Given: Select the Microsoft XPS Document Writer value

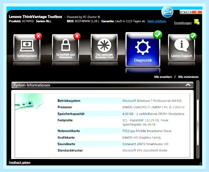Looking at the screenshot, I should tap(145, 150).
